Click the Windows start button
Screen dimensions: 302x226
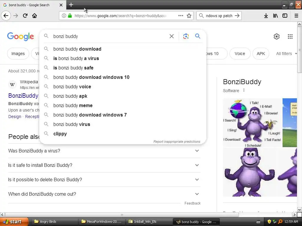(x=14, y=222)
